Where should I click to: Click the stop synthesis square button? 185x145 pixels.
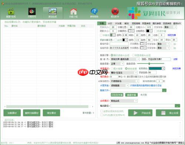168,113
